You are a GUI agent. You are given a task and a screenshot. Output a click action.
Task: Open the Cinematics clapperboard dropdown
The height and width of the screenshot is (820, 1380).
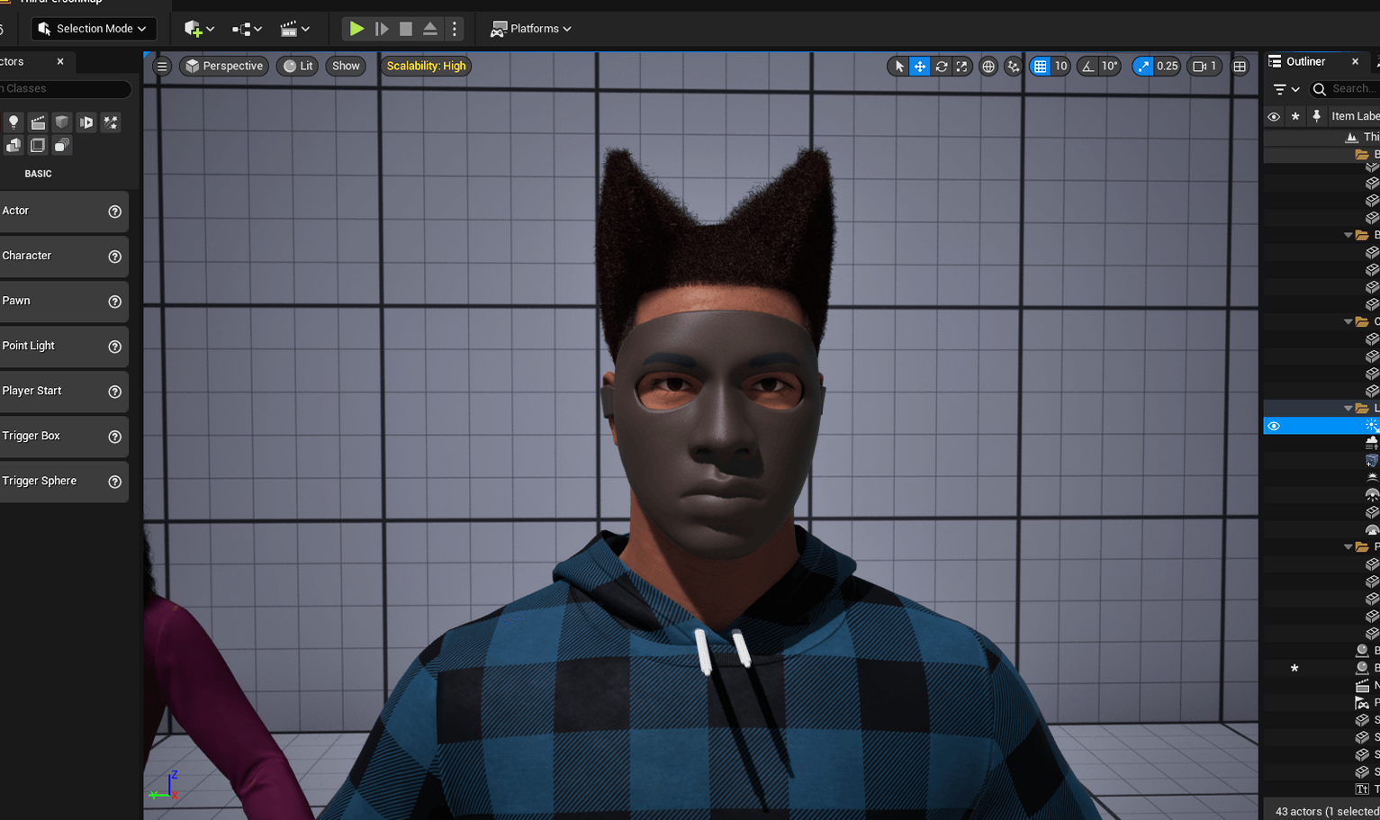point(294,29)
